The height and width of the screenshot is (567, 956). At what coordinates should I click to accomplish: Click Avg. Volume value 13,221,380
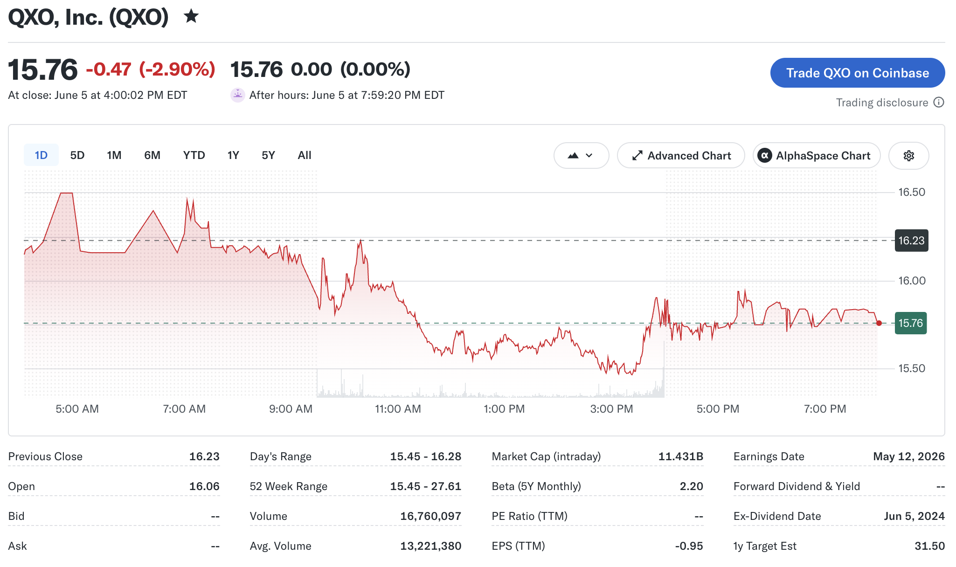[x=431, y=546]
